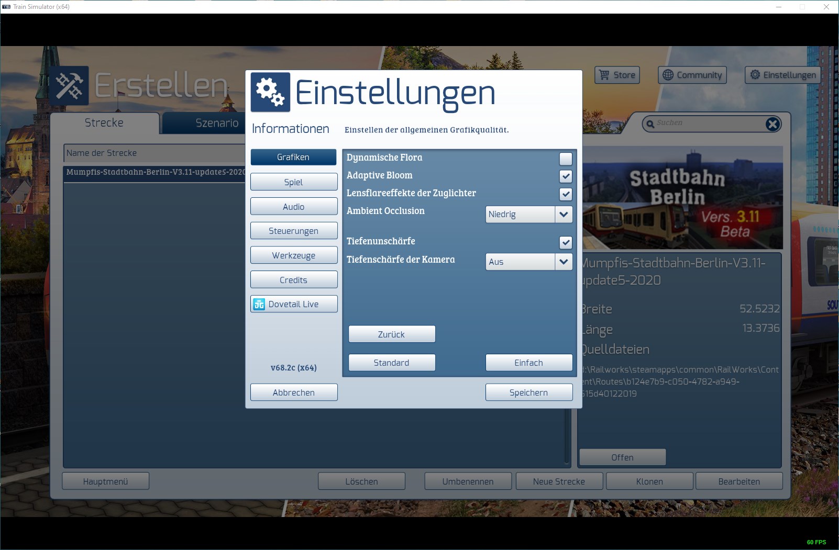Click the Train Simulator title bar icon
839x550 pixels.
7,7
